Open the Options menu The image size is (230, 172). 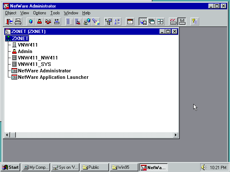click(x=40, y=13)
